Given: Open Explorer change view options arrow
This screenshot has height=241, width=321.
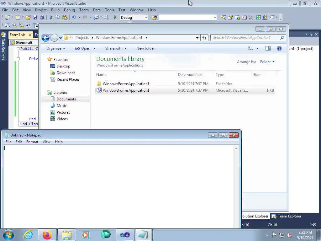Looking at the screenshot, I should click(x=258, y=48).
